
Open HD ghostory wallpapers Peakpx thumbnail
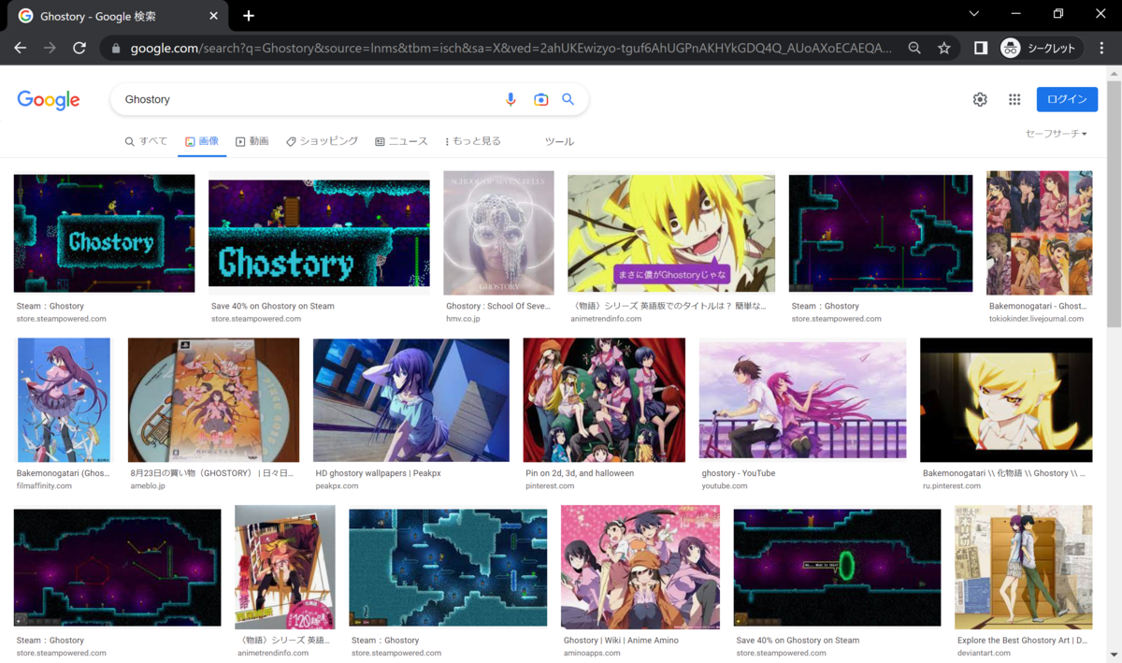(x=411, y=400)
